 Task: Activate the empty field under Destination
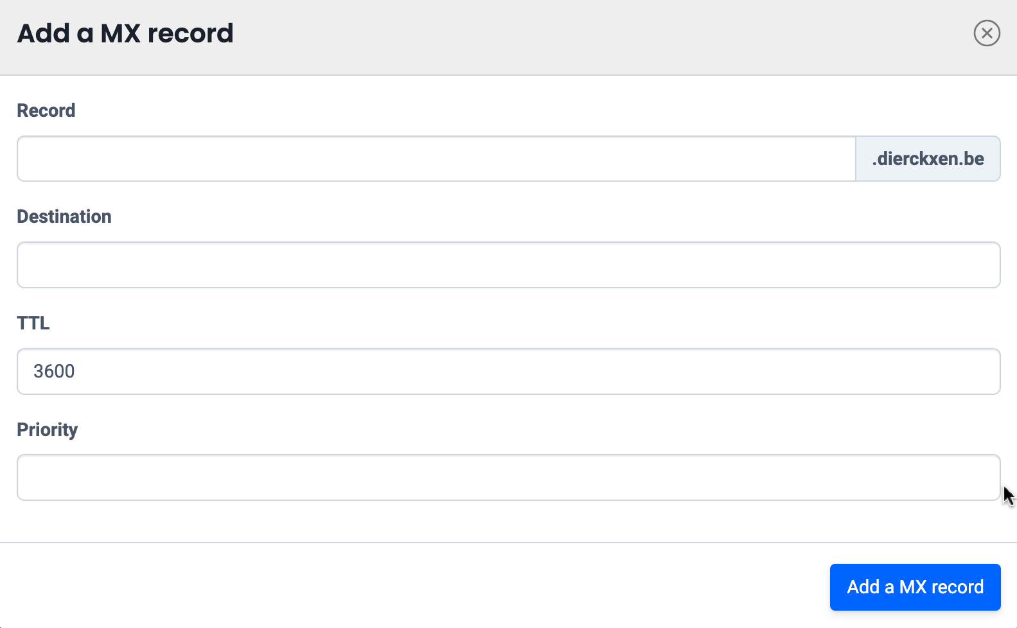(x=508, y=265)
